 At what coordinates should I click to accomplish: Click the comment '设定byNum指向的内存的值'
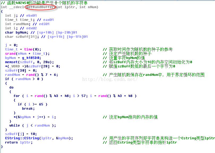(130, 117)
